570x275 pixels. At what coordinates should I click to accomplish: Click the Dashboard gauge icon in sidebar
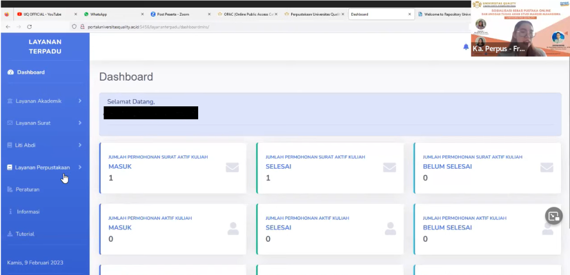click(10, 72)
